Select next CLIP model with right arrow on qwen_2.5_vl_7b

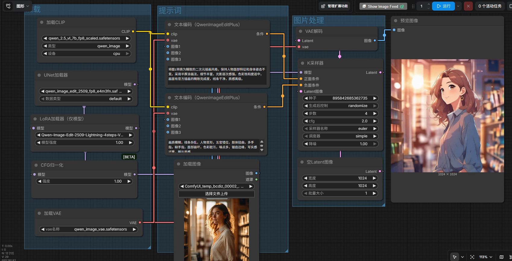128,38
